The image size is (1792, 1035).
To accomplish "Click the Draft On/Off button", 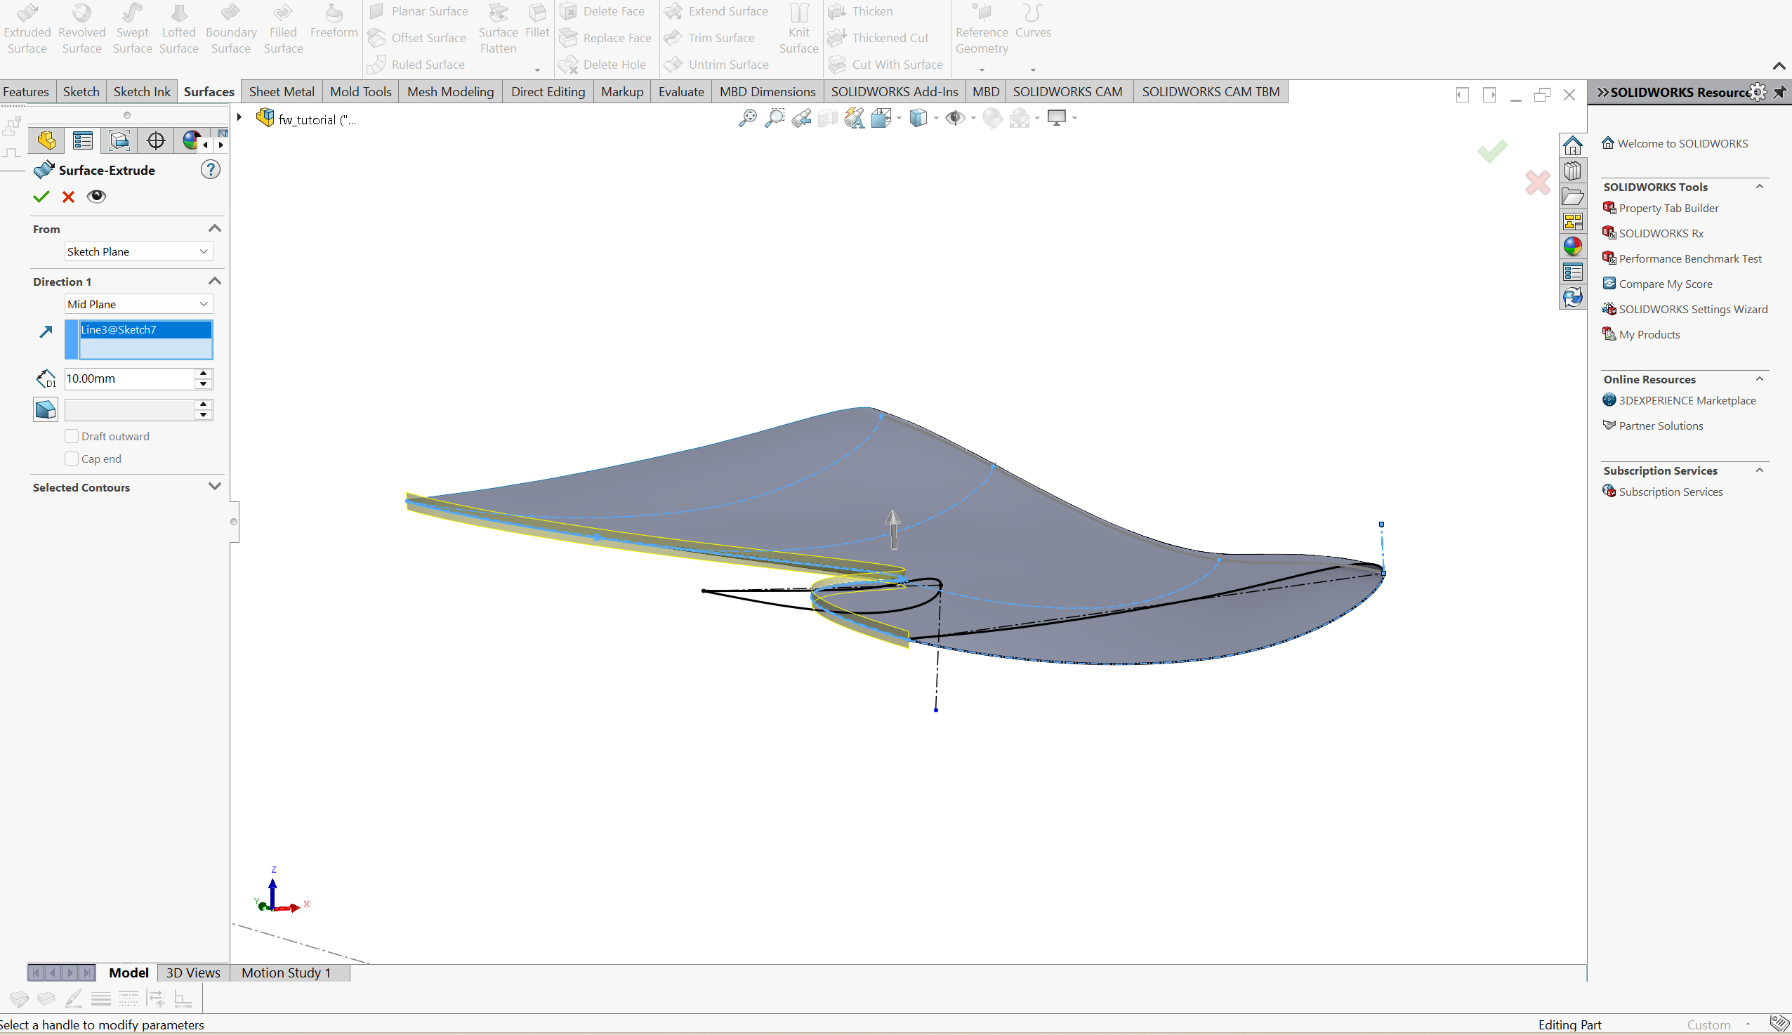I will click(46, 410).
